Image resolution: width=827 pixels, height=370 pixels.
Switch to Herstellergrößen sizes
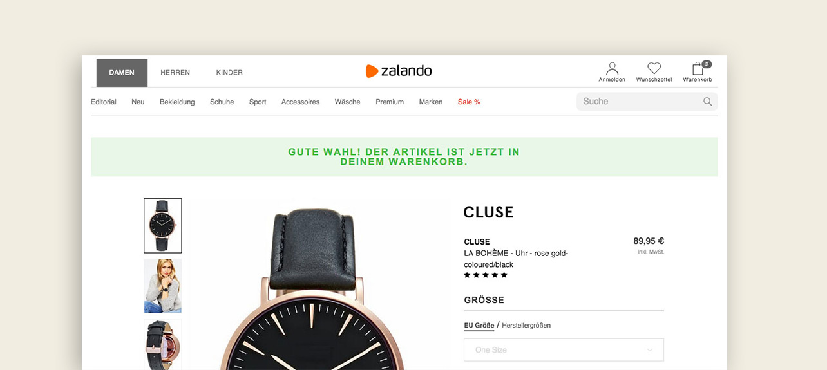[526, 326]
